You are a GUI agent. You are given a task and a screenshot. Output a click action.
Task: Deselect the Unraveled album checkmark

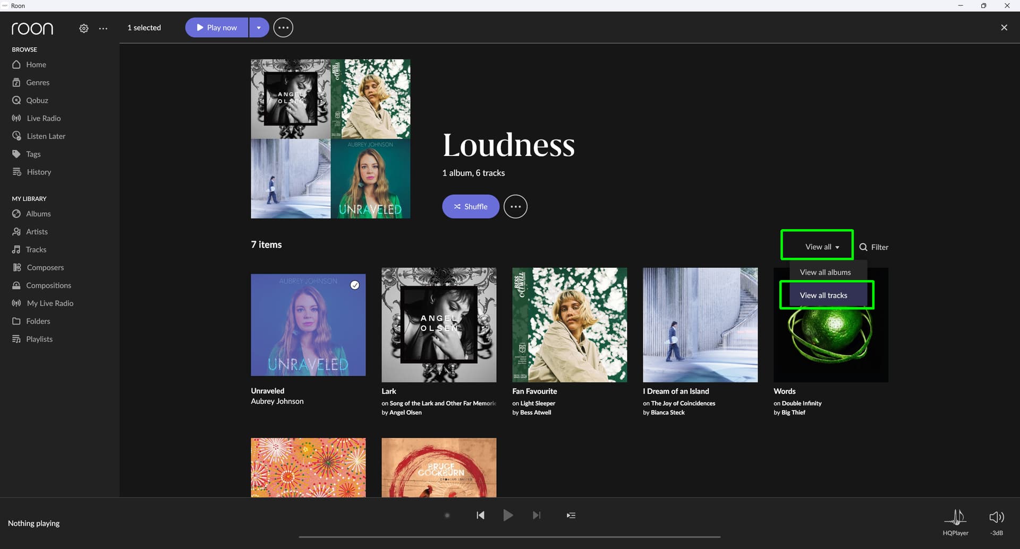point(355,285)
